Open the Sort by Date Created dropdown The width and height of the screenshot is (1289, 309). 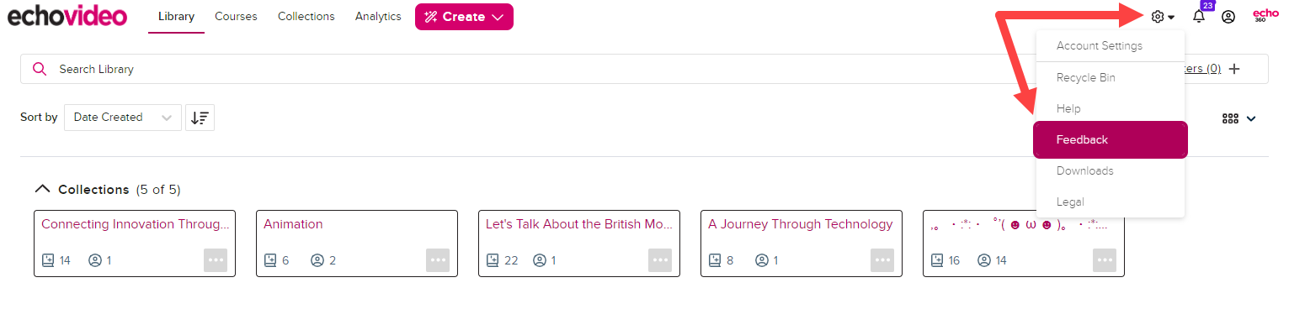pyautogui.click(x=123, y=118)
